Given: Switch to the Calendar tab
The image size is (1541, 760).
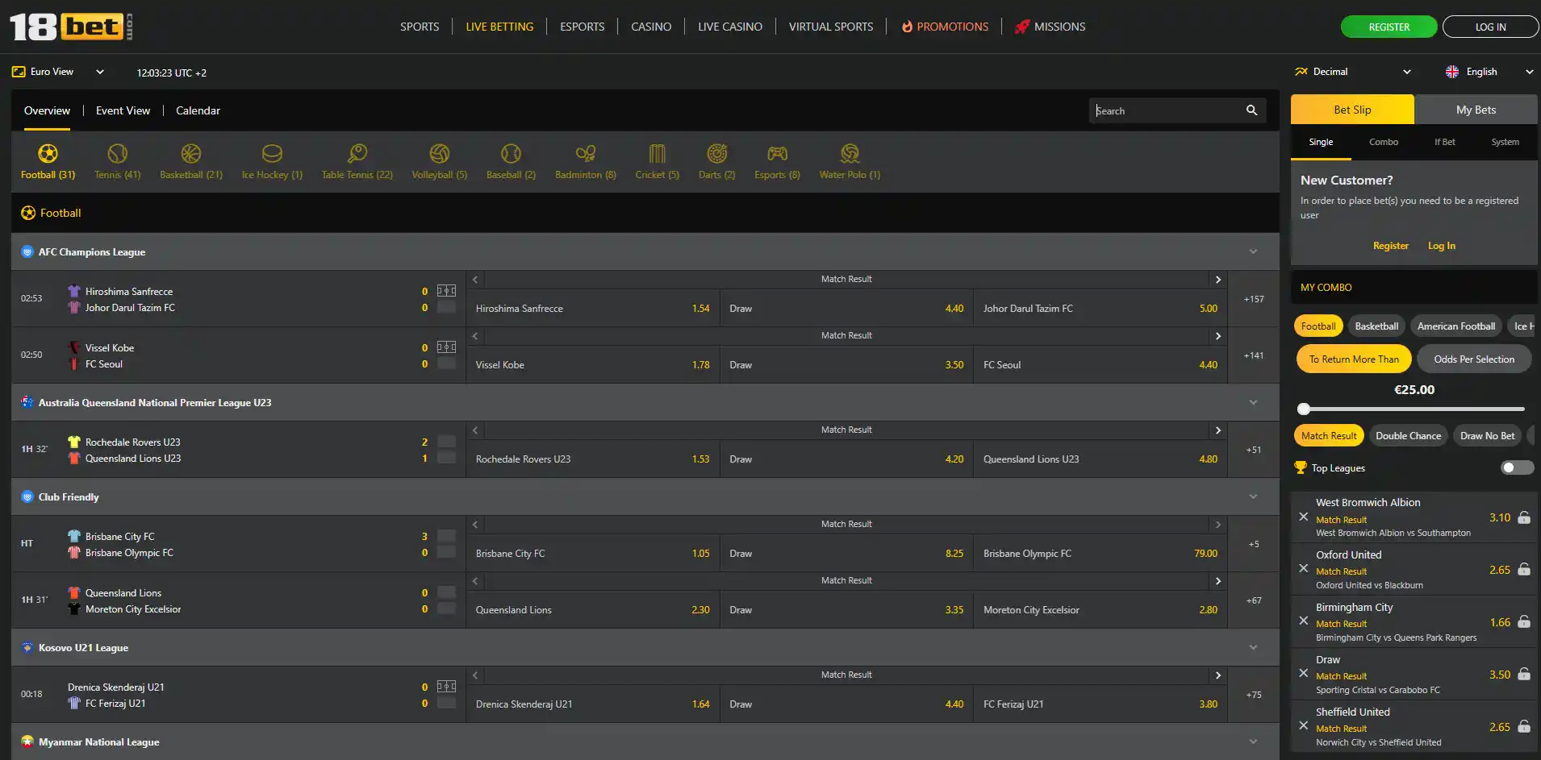Looking at the screenshot, I should point(198,110).
